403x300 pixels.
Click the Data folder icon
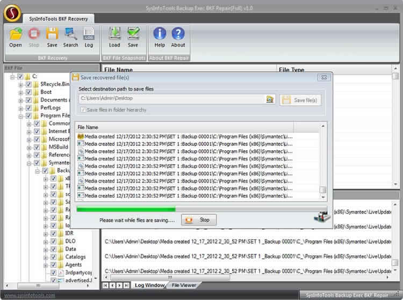61,249
